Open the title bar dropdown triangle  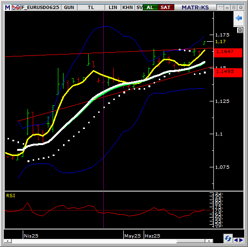pos(220,8)
